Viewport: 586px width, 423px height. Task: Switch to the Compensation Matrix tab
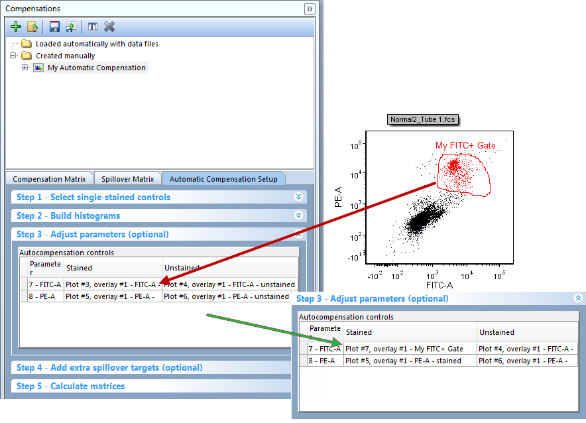point(49,179)
